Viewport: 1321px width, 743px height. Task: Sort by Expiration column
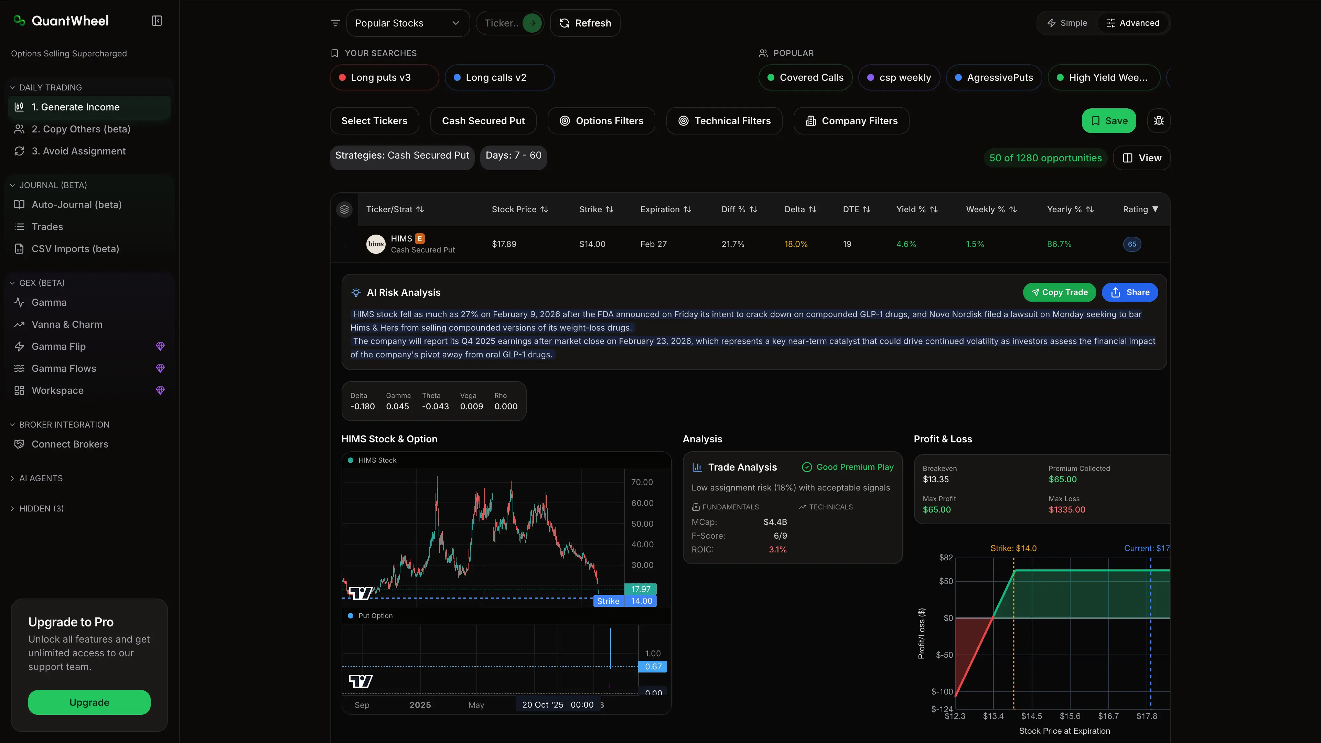(666, 209)
